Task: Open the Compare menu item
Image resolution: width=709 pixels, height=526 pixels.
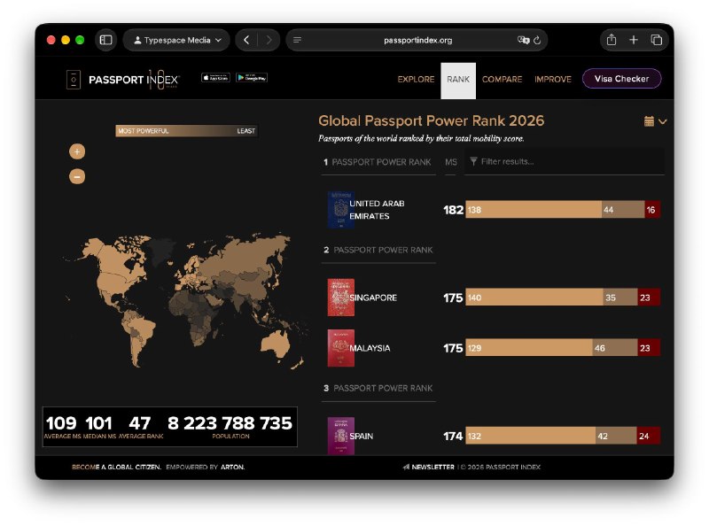Action: [x=502, y=80]
